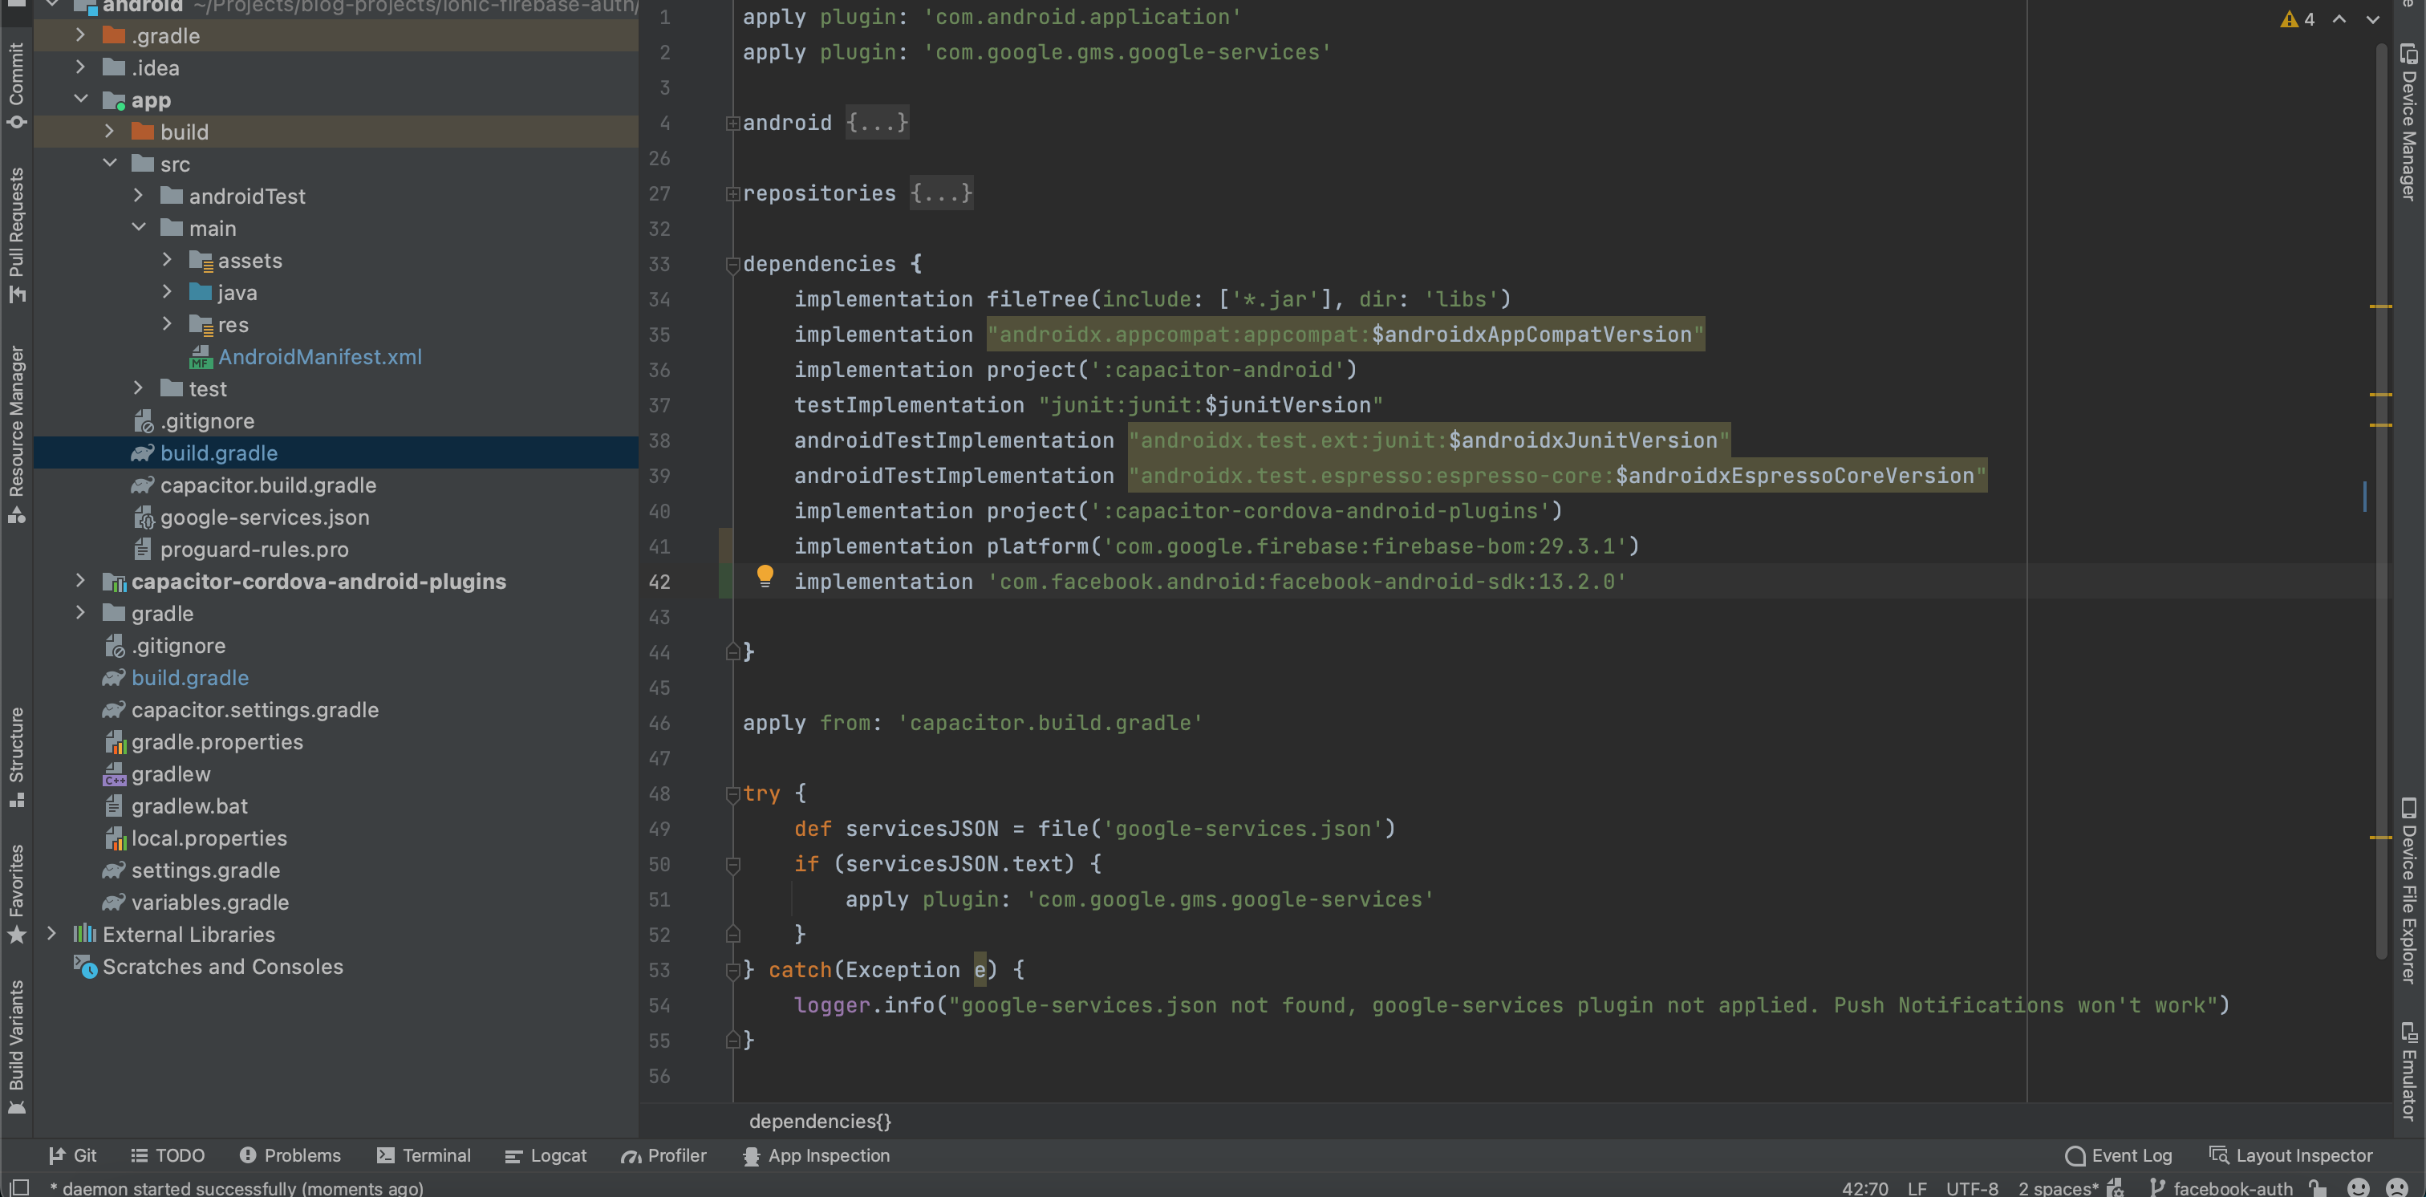Screen dimensions: 2426x1197
Task: Expand the build folder under app
Action: coord(109,131)
